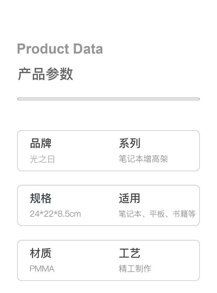Click the text 笔记本、平板、书籍等
217x293 pixels.
157,214
